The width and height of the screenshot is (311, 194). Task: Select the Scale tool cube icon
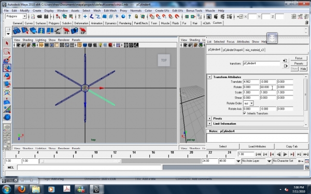(7, 84)
